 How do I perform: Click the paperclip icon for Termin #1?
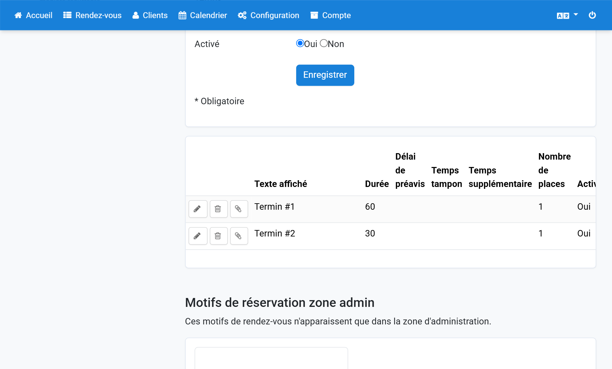pyautogui.click(x=239, y=209)
